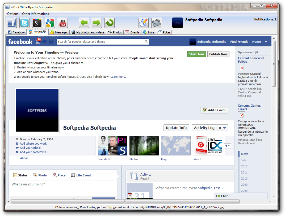Go back with the green left arrow
The image size is (285, 217).
[x=84, y=23]
